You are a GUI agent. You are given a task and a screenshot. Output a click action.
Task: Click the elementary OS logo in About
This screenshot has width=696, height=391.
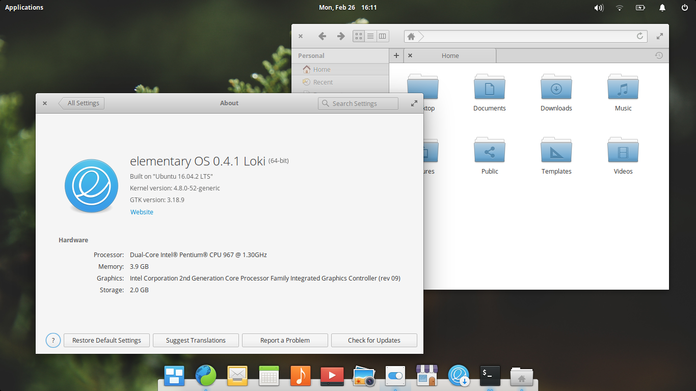pos(92,185)
